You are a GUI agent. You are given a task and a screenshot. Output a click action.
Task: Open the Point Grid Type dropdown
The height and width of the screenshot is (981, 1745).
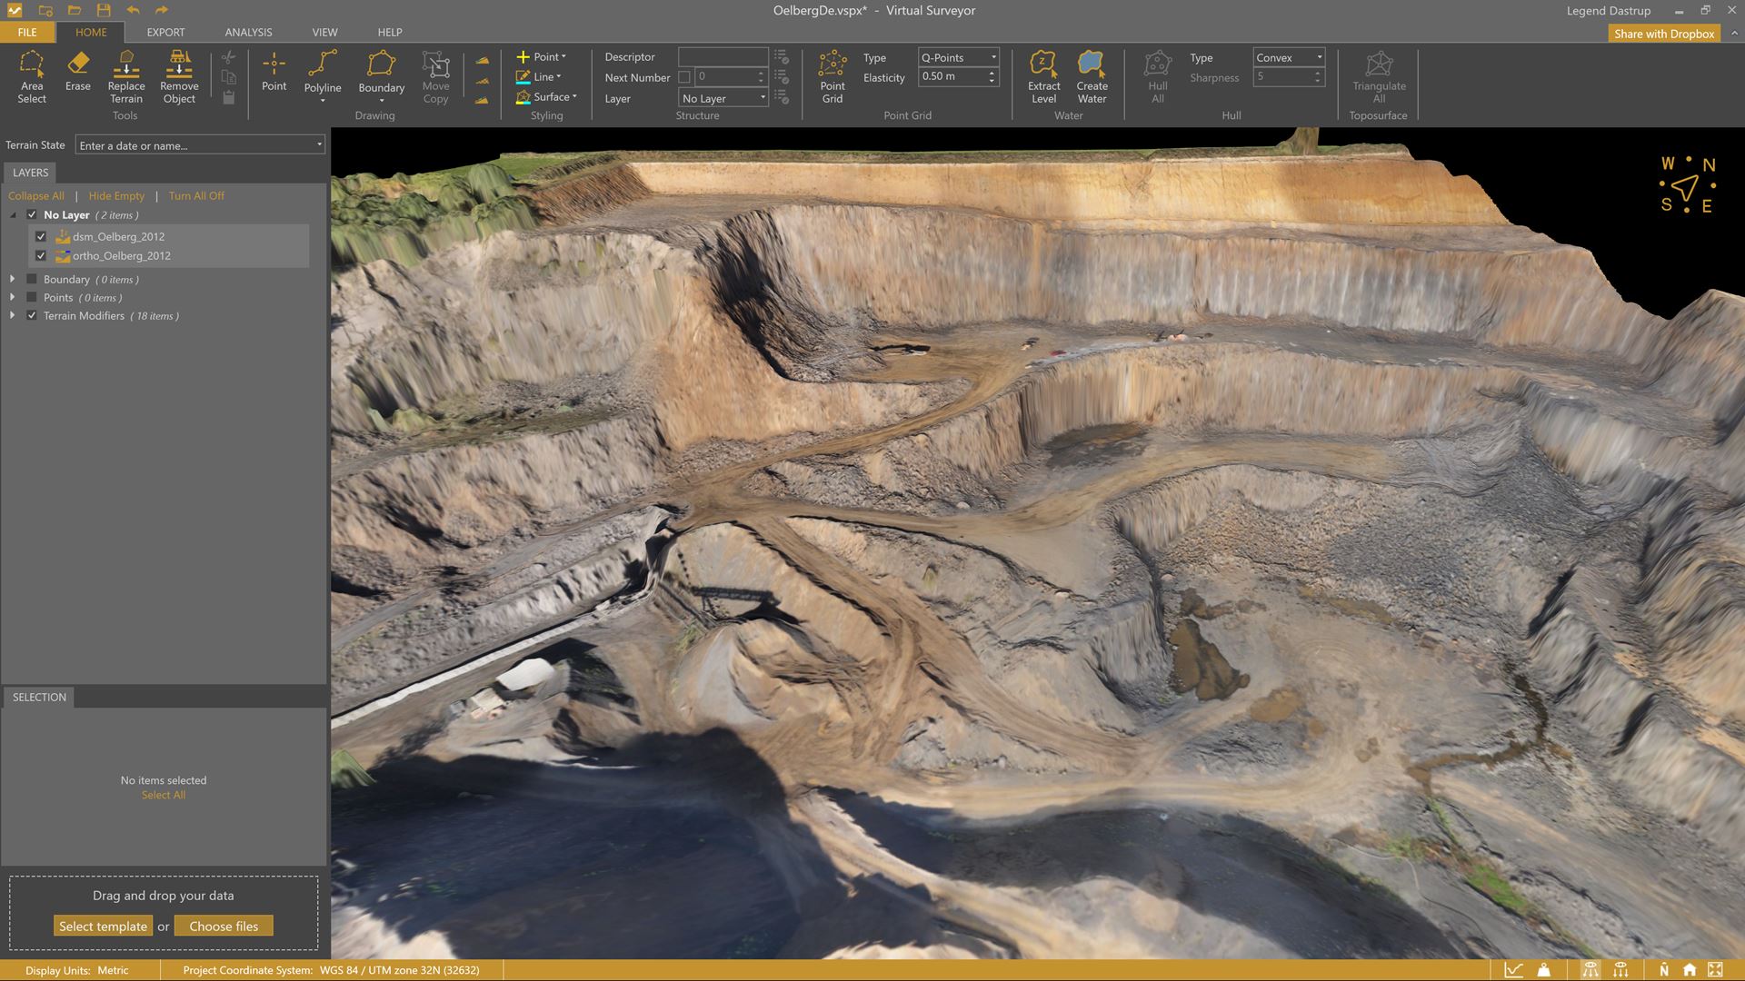coord(958,57)
